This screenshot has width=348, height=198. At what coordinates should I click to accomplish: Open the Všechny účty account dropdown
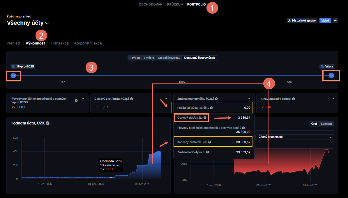coord(47,23)
